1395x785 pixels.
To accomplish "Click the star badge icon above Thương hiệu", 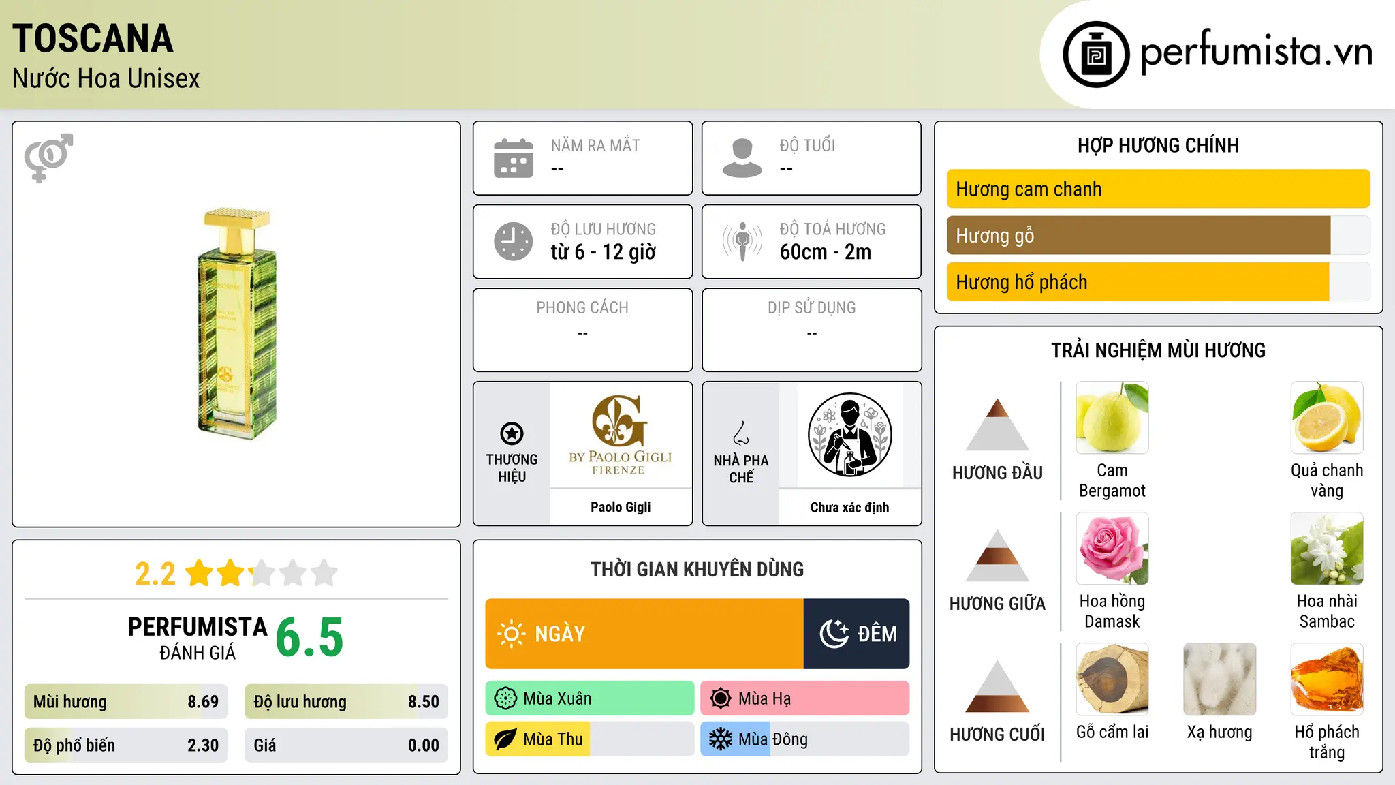I will [x=512, y=433].
